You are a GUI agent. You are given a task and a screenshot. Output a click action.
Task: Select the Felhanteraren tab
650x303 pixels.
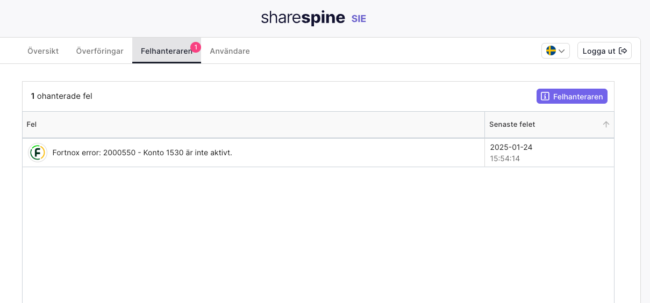(x=167, y=51)
